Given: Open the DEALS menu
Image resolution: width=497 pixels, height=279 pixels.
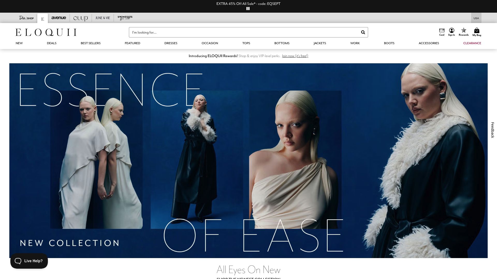Looking at the screenshot, I should (x=52, y=43).
